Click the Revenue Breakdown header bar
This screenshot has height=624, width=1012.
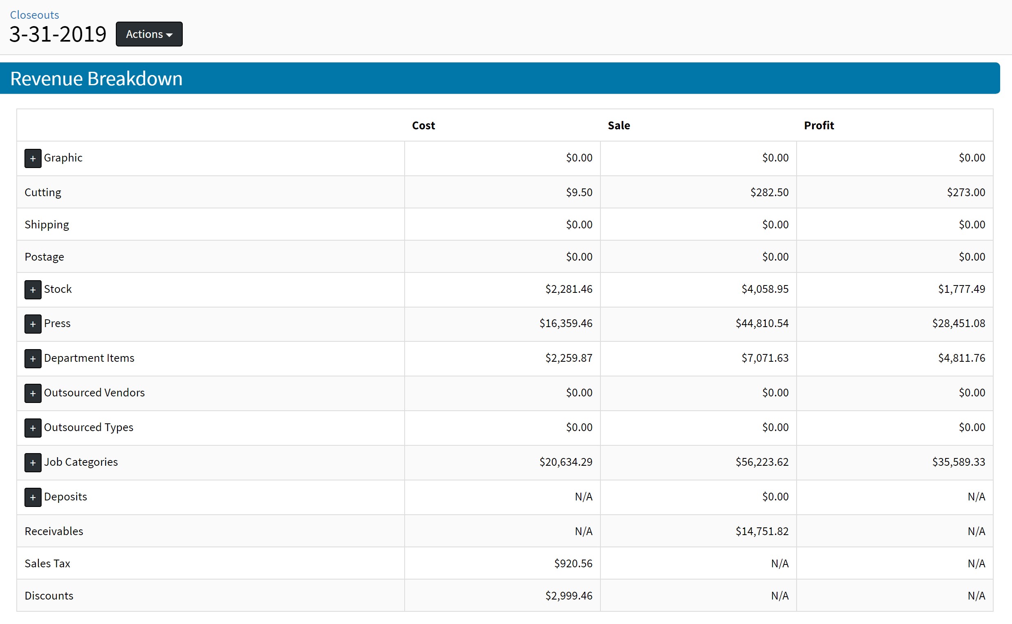pyautogui.click(x=499, y=78)
